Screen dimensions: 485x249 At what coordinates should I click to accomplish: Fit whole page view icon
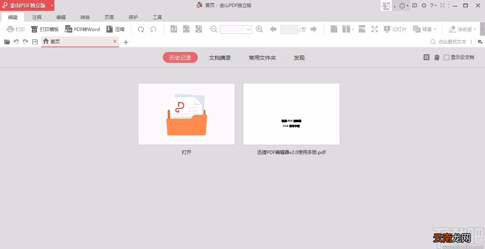click(199, 29)
